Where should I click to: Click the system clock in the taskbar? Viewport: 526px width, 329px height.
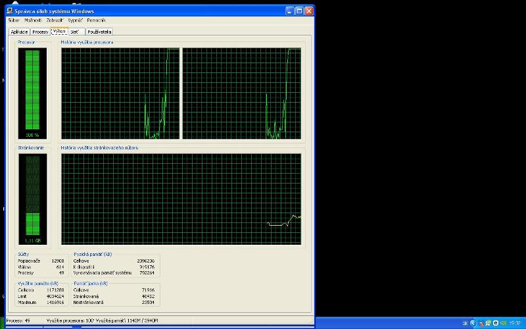pyautogui.click(x=515, y=323)
